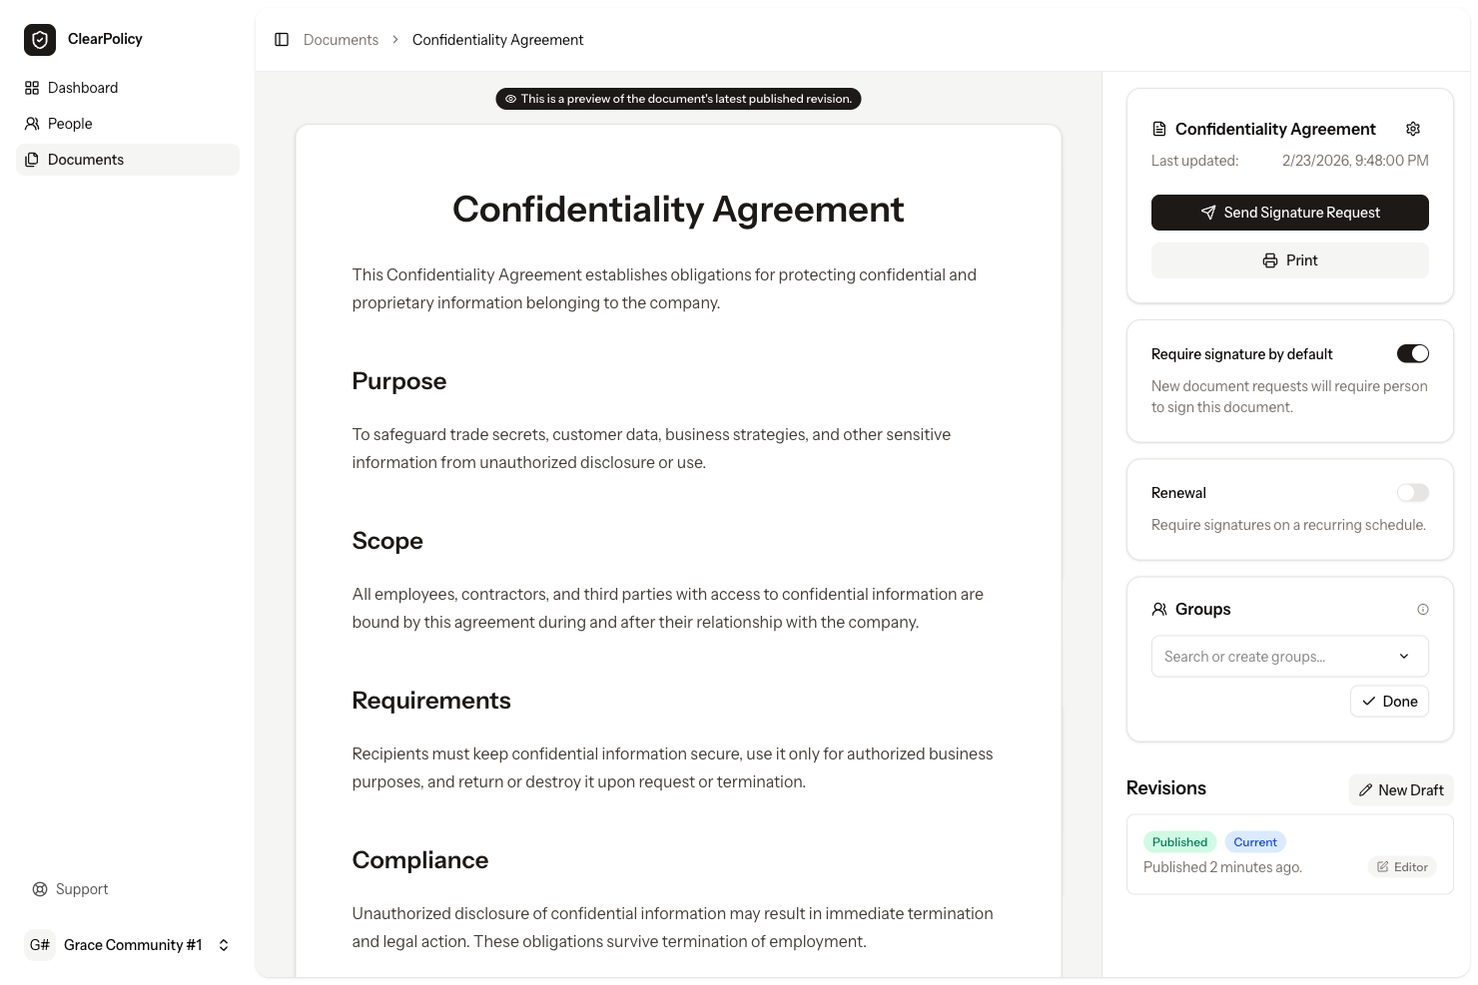
Task: Open document settings via gear icon
Action: click(x=1412, y=129)
